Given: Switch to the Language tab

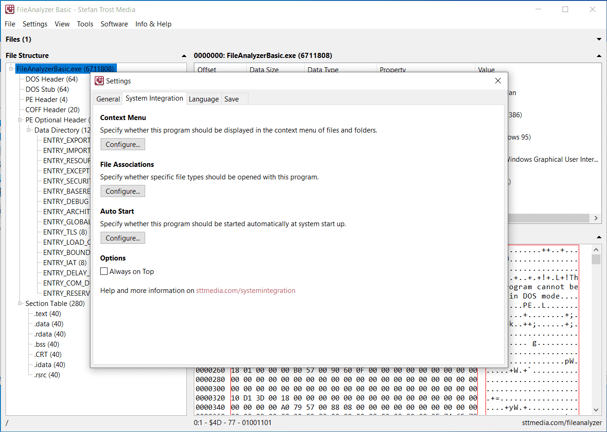Looking at the screenshot, I should pyautogui.click(x=204, y=99).
